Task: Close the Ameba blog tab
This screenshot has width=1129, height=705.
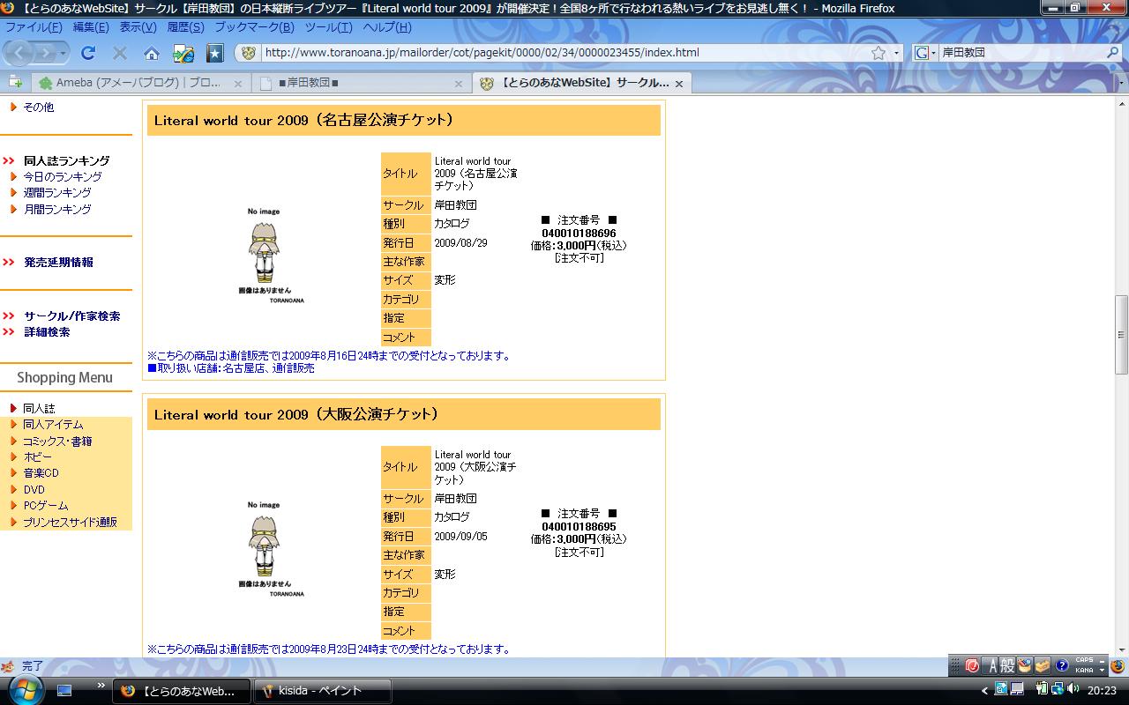Action: click(236, 83)
